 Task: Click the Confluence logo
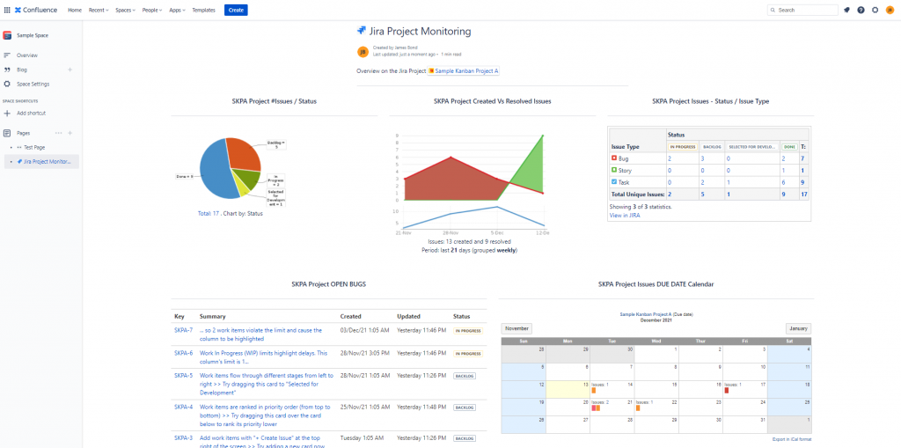click(x=36, y=10)
